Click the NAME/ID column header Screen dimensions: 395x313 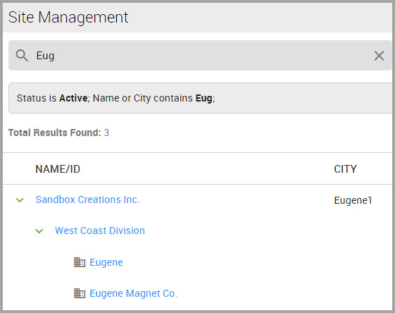click(58, 169)
